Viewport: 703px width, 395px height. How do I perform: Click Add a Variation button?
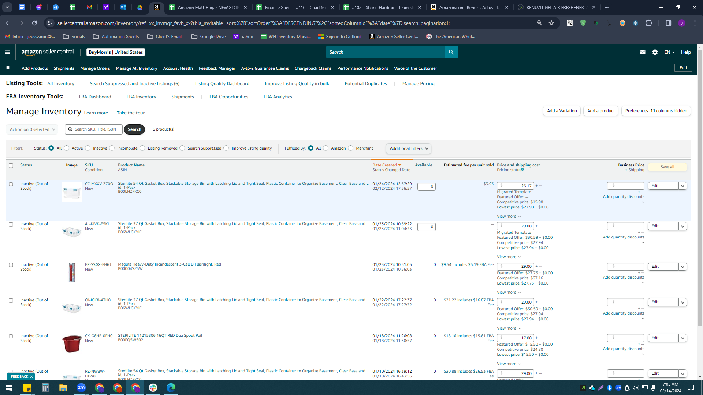(x=562, y=111)
